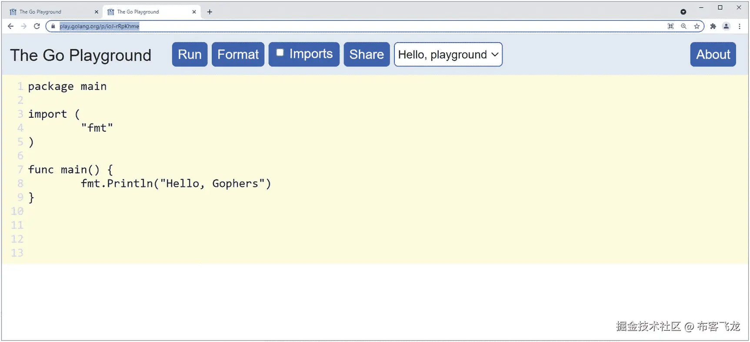The width and height of the screenshot is (750, 342).
Task: Open the Hello, playground examples dropdown
Action: pyautogui.click(x=448, y=54)
